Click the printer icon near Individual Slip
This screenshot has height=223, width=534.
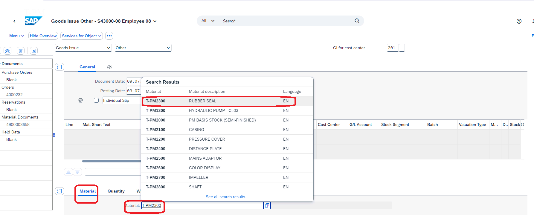click(81, 100)
